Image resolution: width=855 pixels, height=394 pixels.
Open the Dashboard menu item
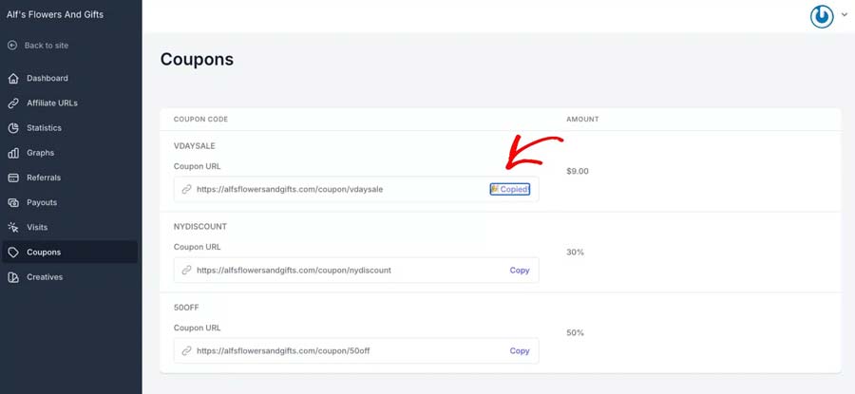69,79
